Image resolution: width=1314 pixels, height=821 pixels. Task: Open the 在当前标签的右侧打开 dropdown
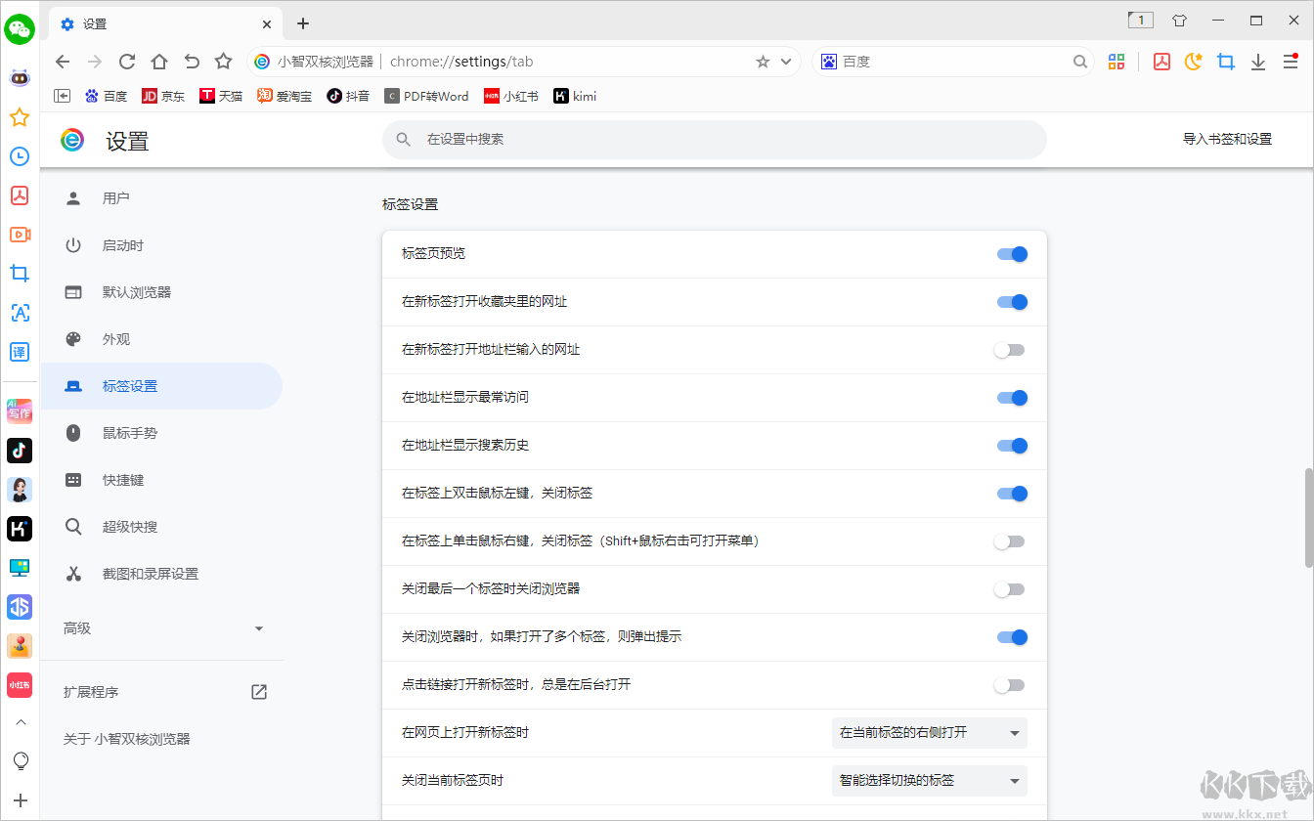(928, 733)
